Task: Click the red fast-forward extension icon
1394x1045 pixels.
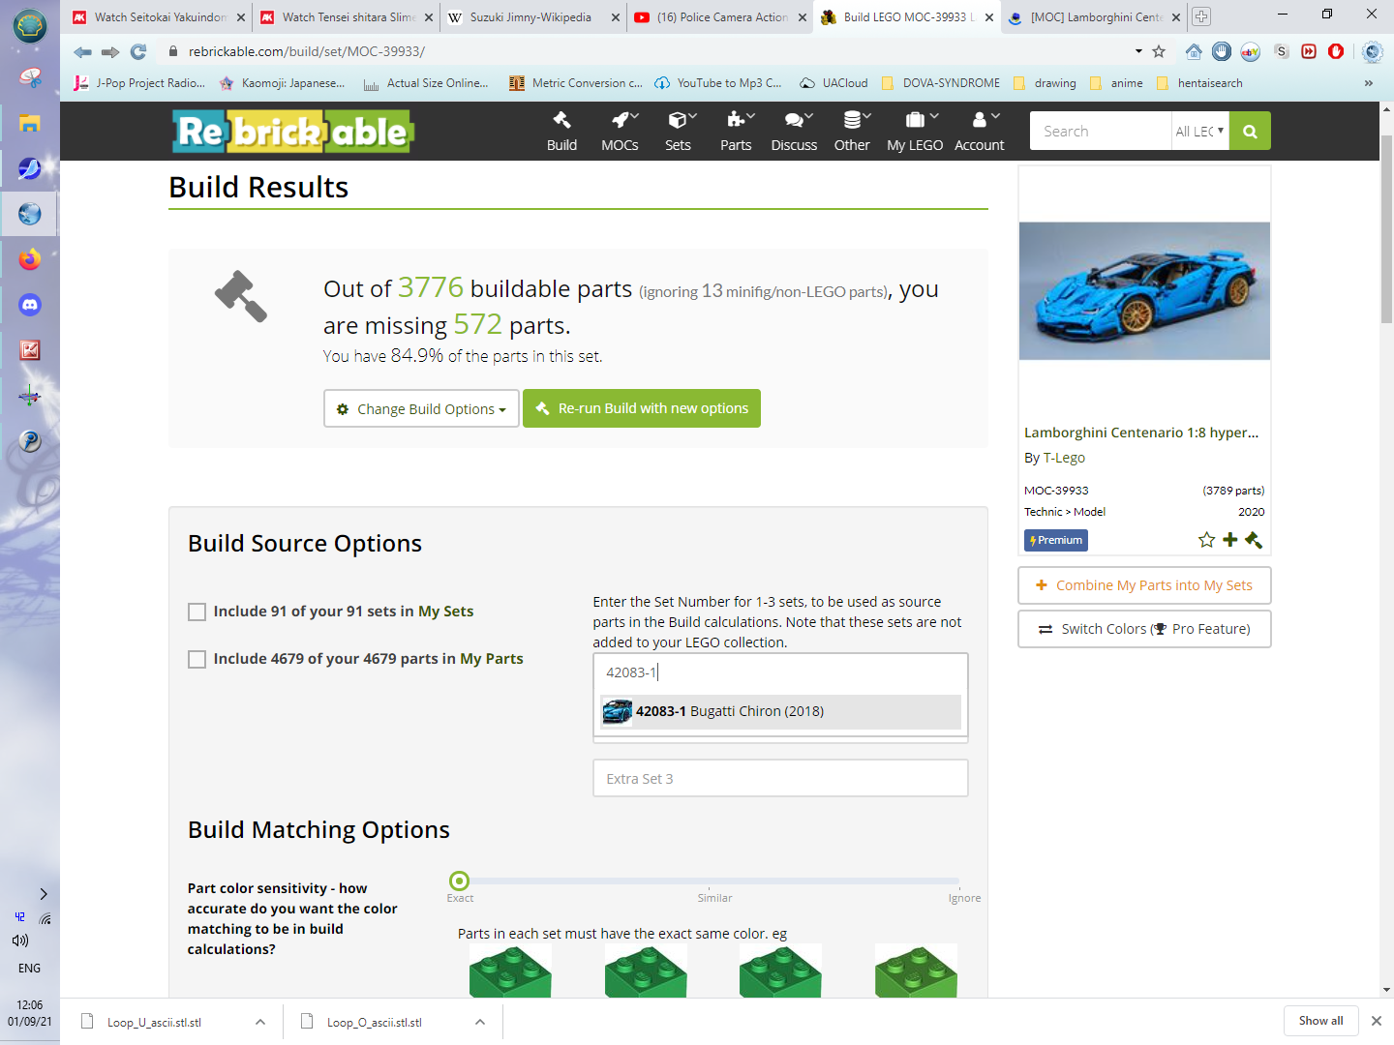Action: coord(1309,51)
